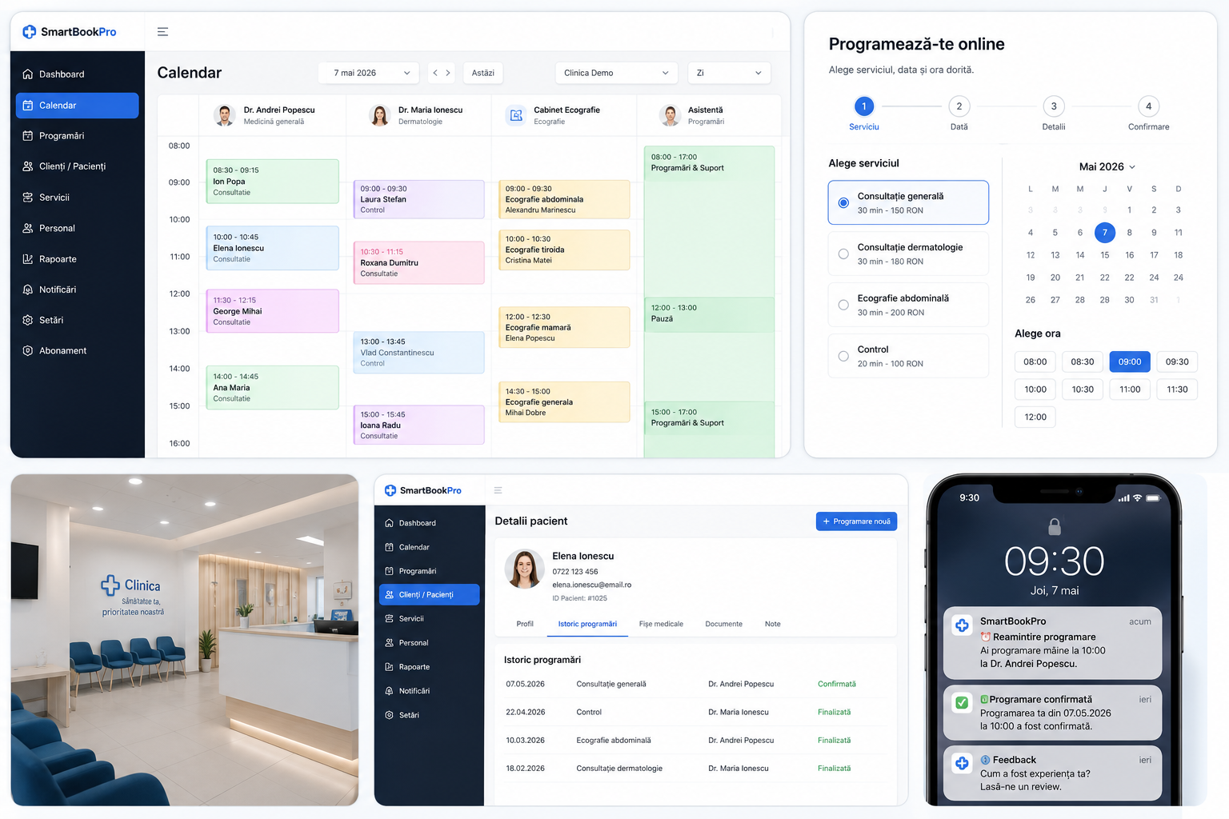Open the 7 mai 2026 date dropdown
Screen dimensions: 1229x819
[369, 73]
